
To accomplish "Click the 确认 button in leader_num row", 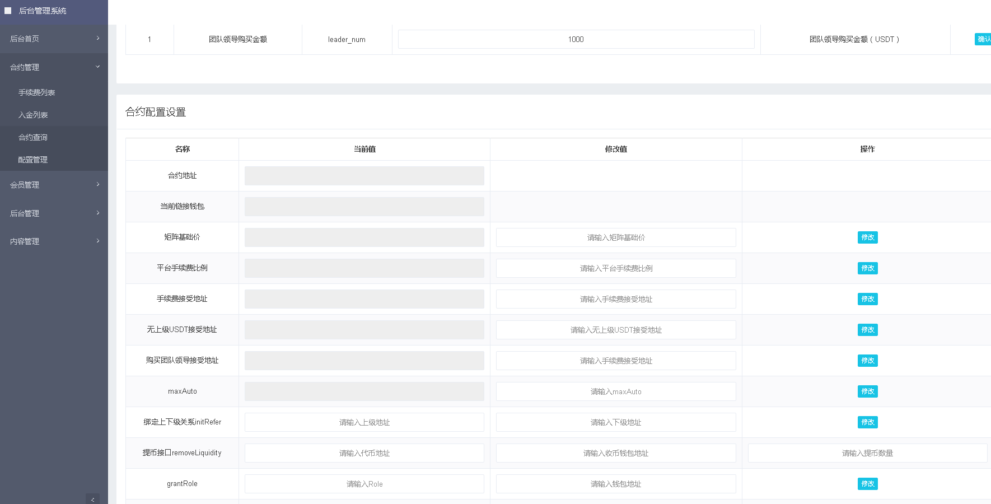I will (x=983, y=39).
